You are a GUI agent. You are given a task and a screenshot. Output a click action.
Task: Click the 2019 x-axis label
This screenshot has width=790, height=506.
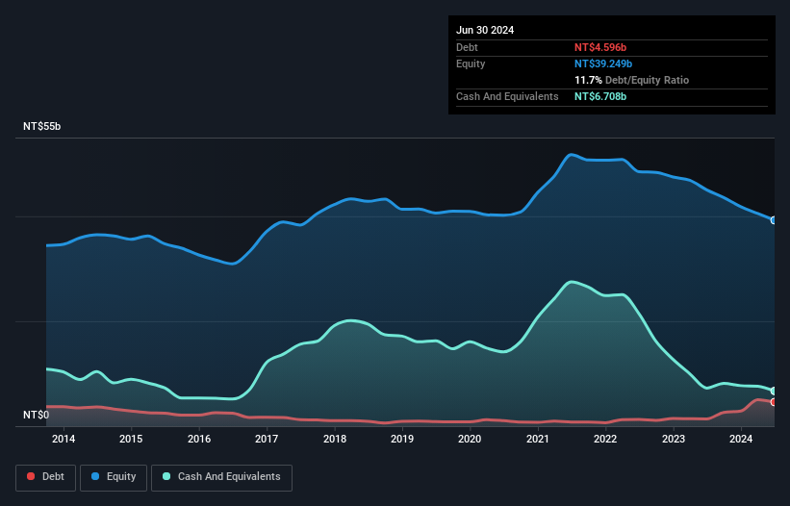pyautogui.click(x=402, y=439)
